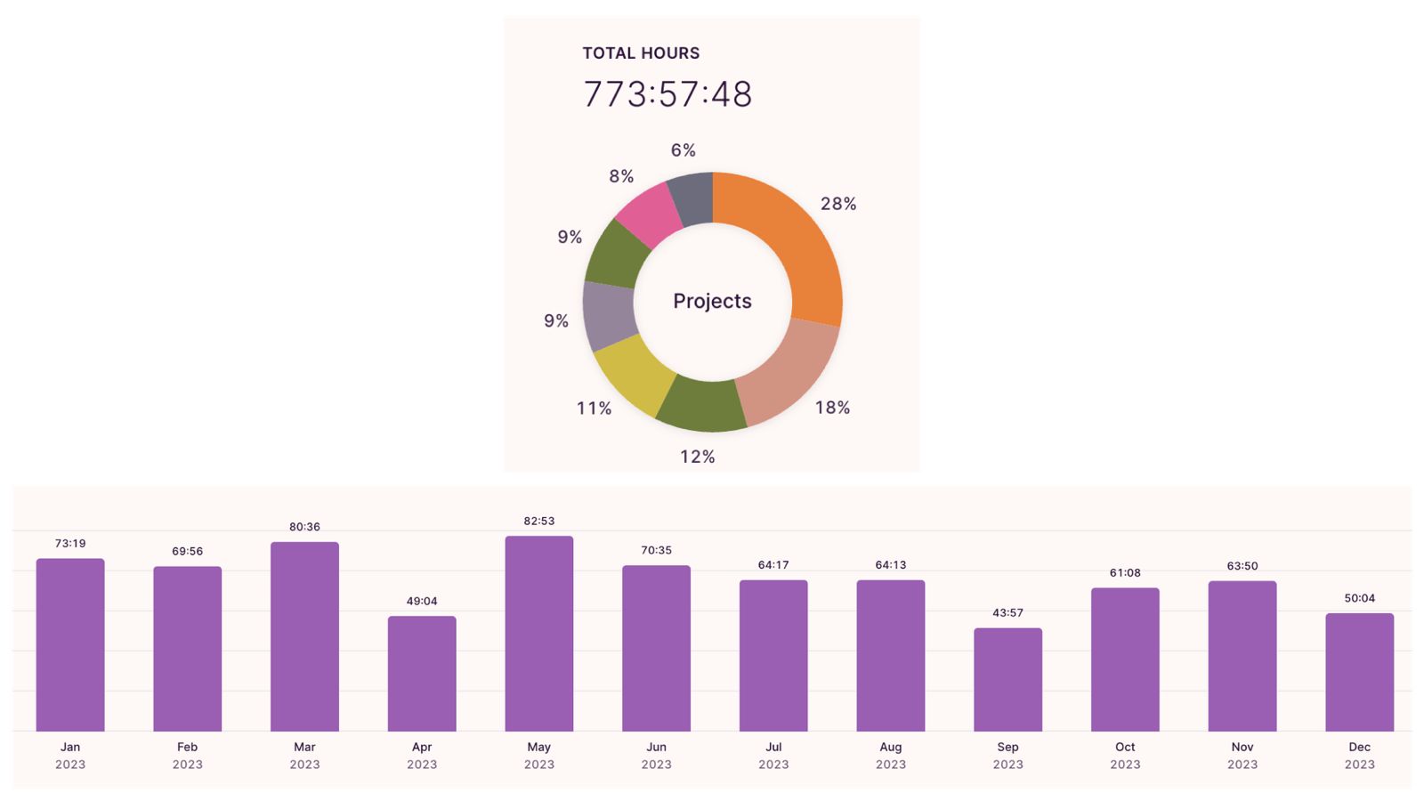The height and width of the screenshot is (801, 1424).
Task: Click the Feb 2023 bar showing 69:56
Action: pos(187,649)
